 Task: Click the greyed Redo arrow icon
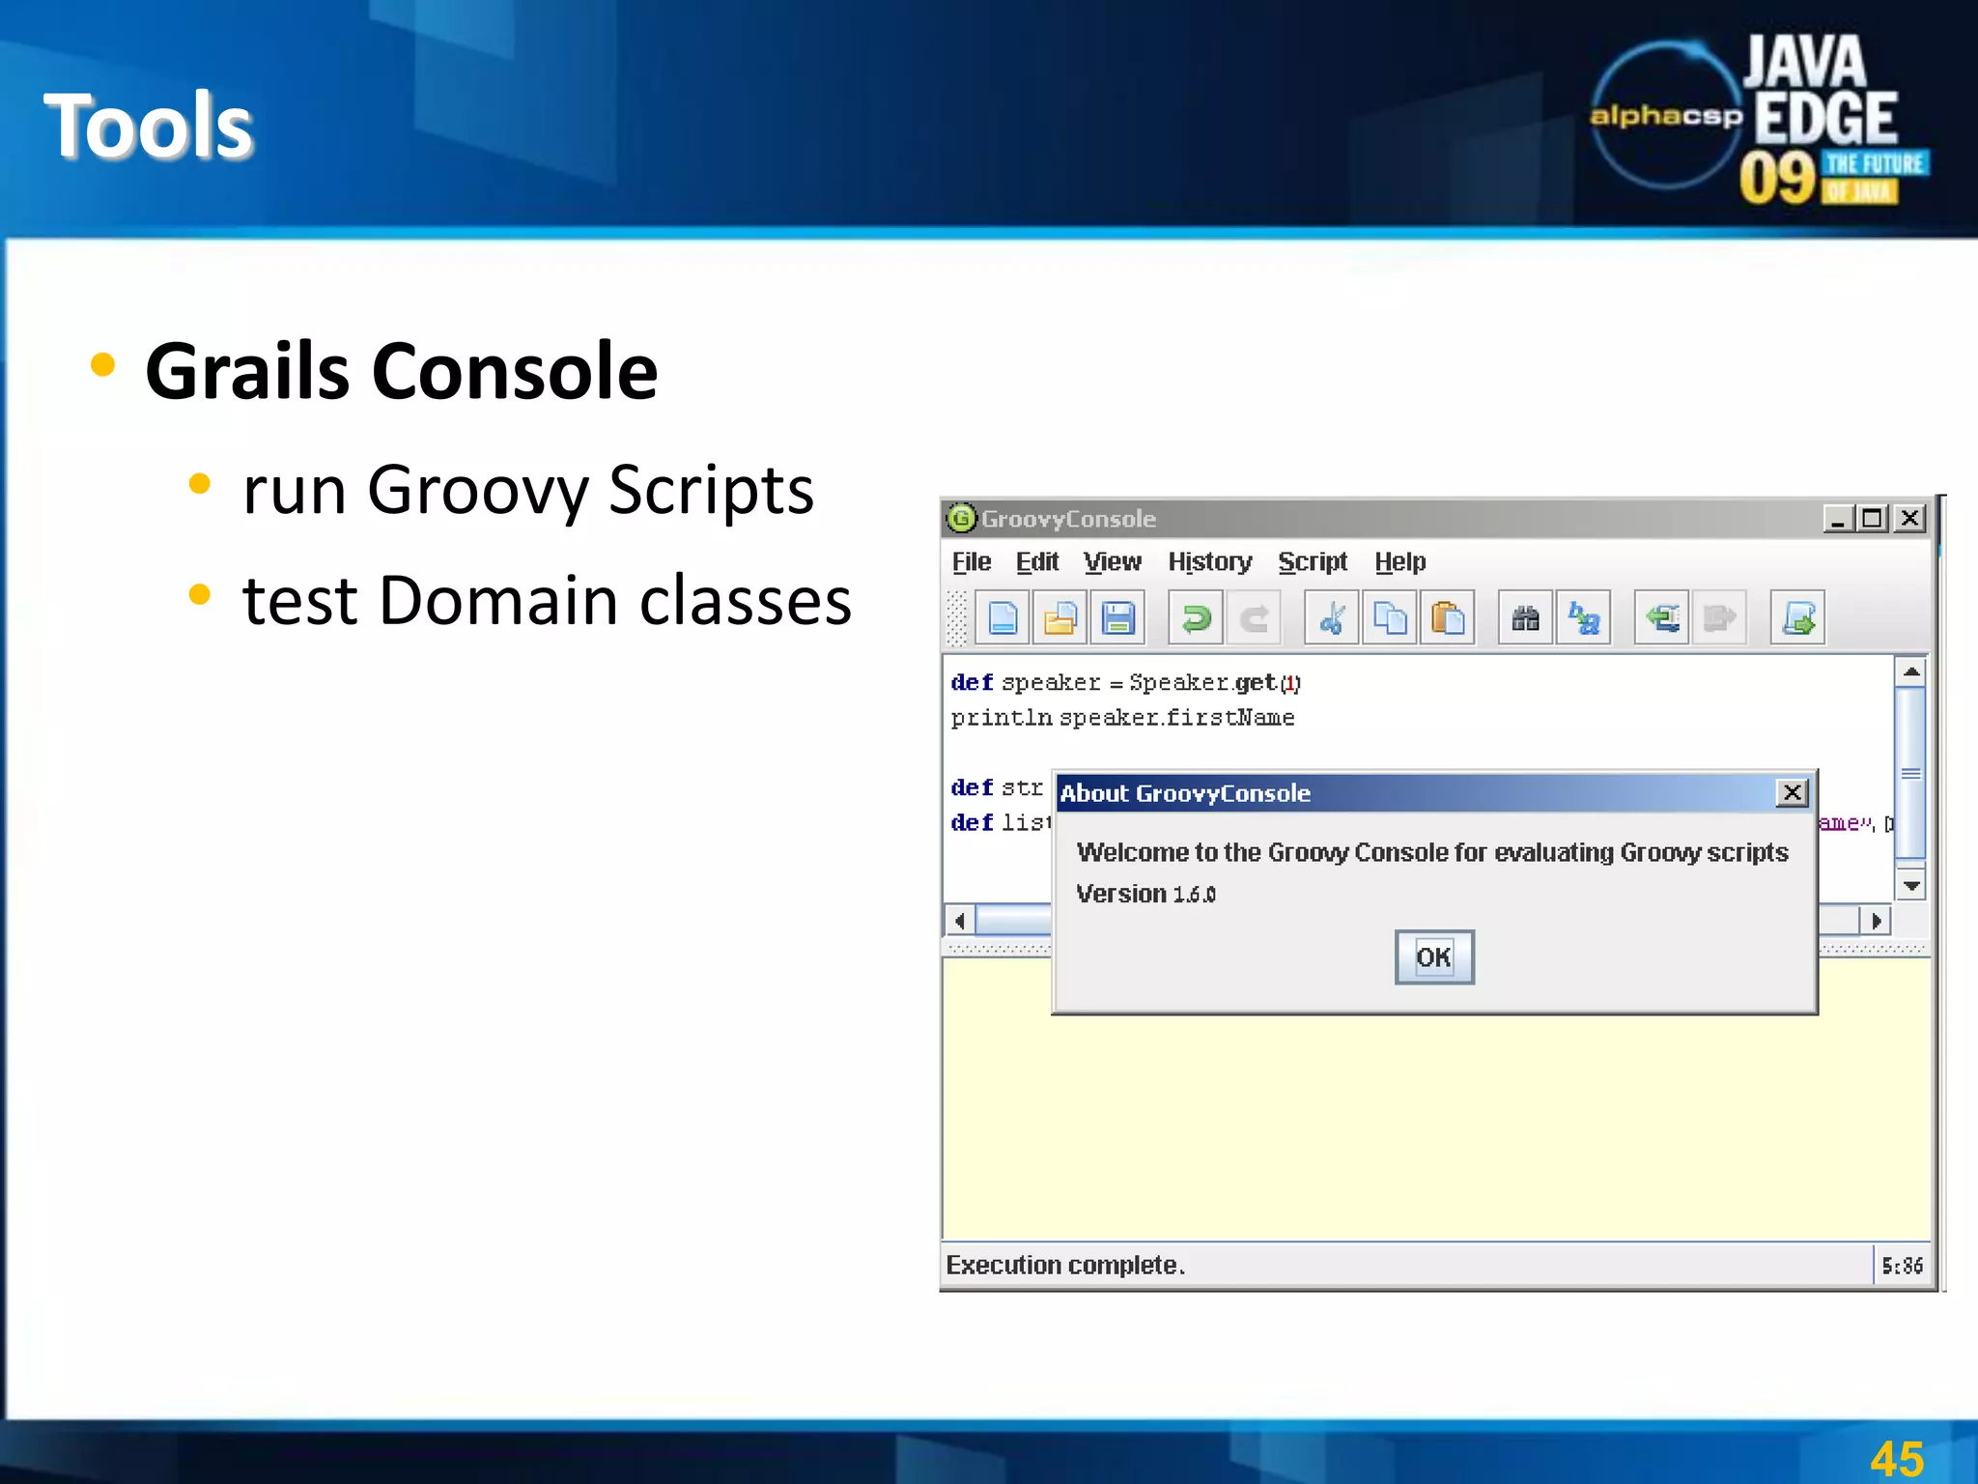tap(1254, 617)
